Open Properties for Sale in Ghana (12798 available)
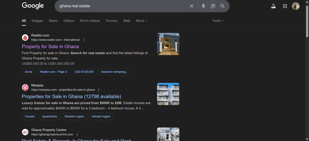Screen dimensions: 309x141 [x=71, y=96]
